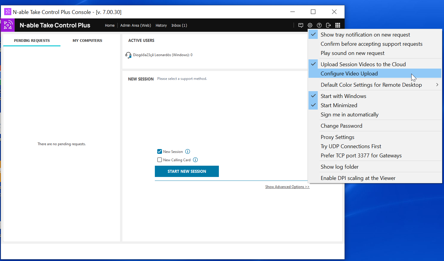Sign out using the logout icon

point(328,25)
